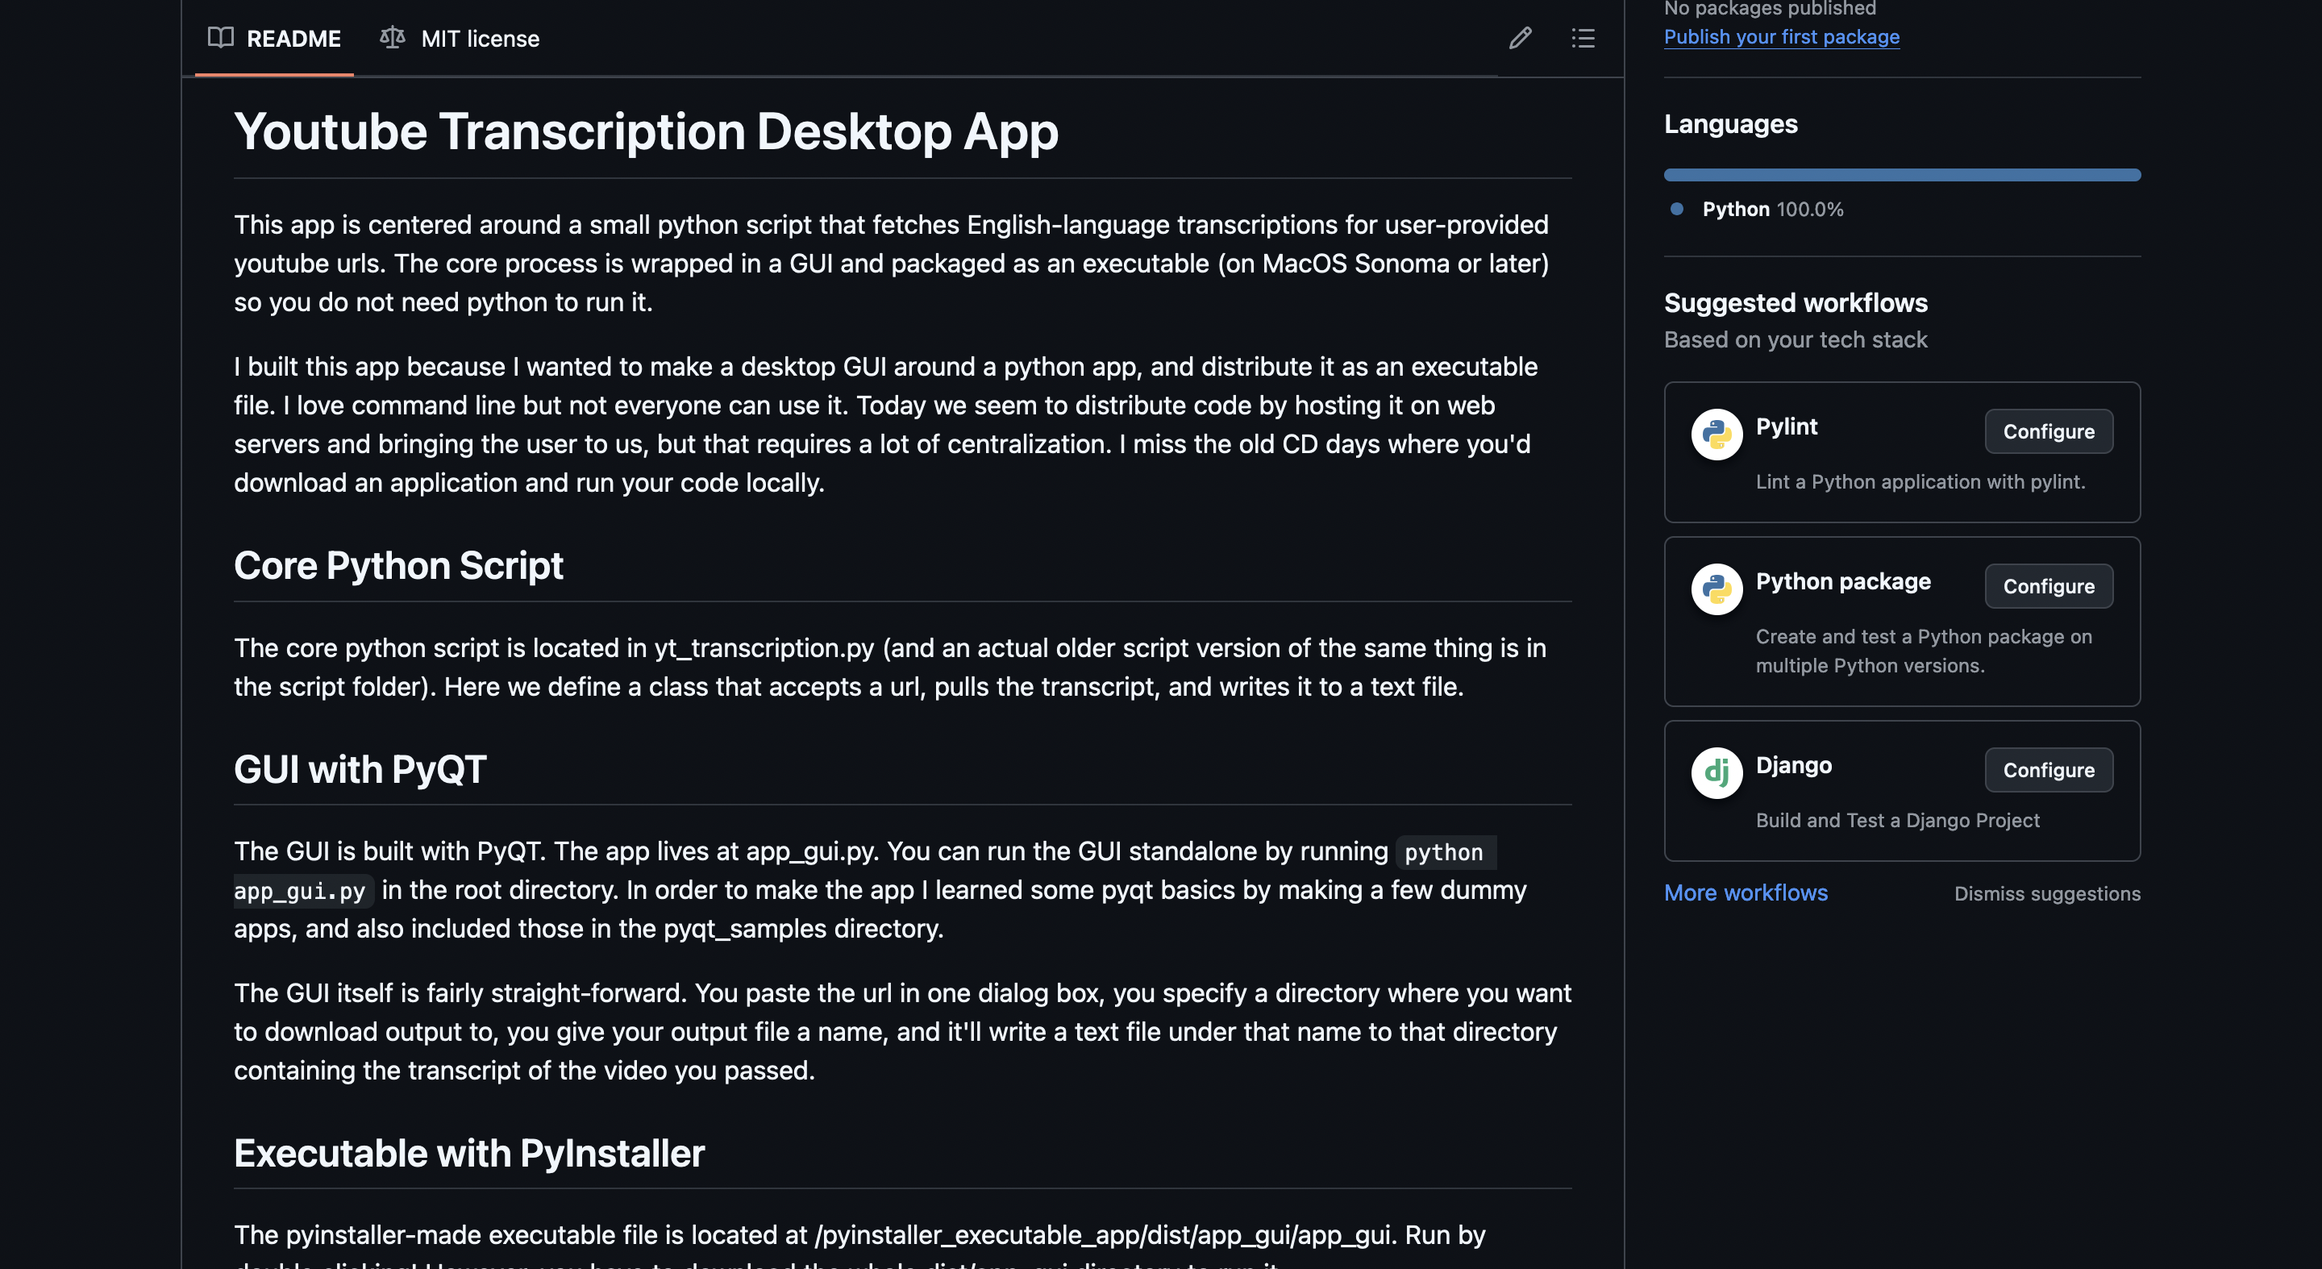This screenshot has height=1269, width=2322.
Task: Click the Youtube Transcription Desktop App heading
Action: (645, 131)
